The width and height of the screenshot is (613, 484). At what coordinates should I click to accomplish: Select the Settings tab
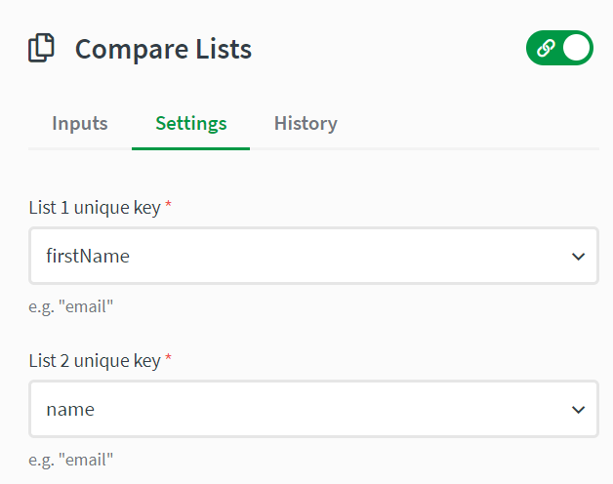pyautogui.click(x=190, y=124)
